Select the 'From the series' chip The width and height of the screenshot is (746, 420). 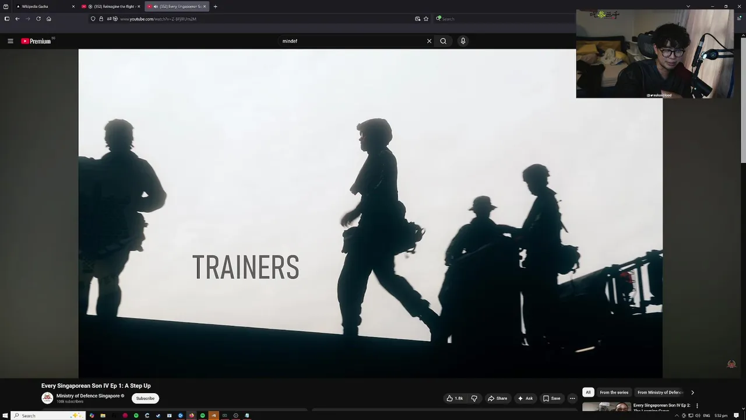[x=614, y=393]
